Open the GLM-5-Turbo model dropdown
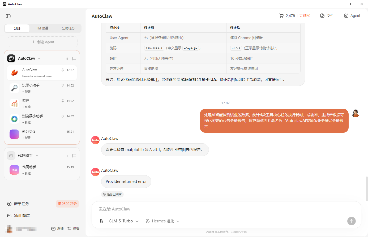The image size is (368, 237). pos(123,221)
